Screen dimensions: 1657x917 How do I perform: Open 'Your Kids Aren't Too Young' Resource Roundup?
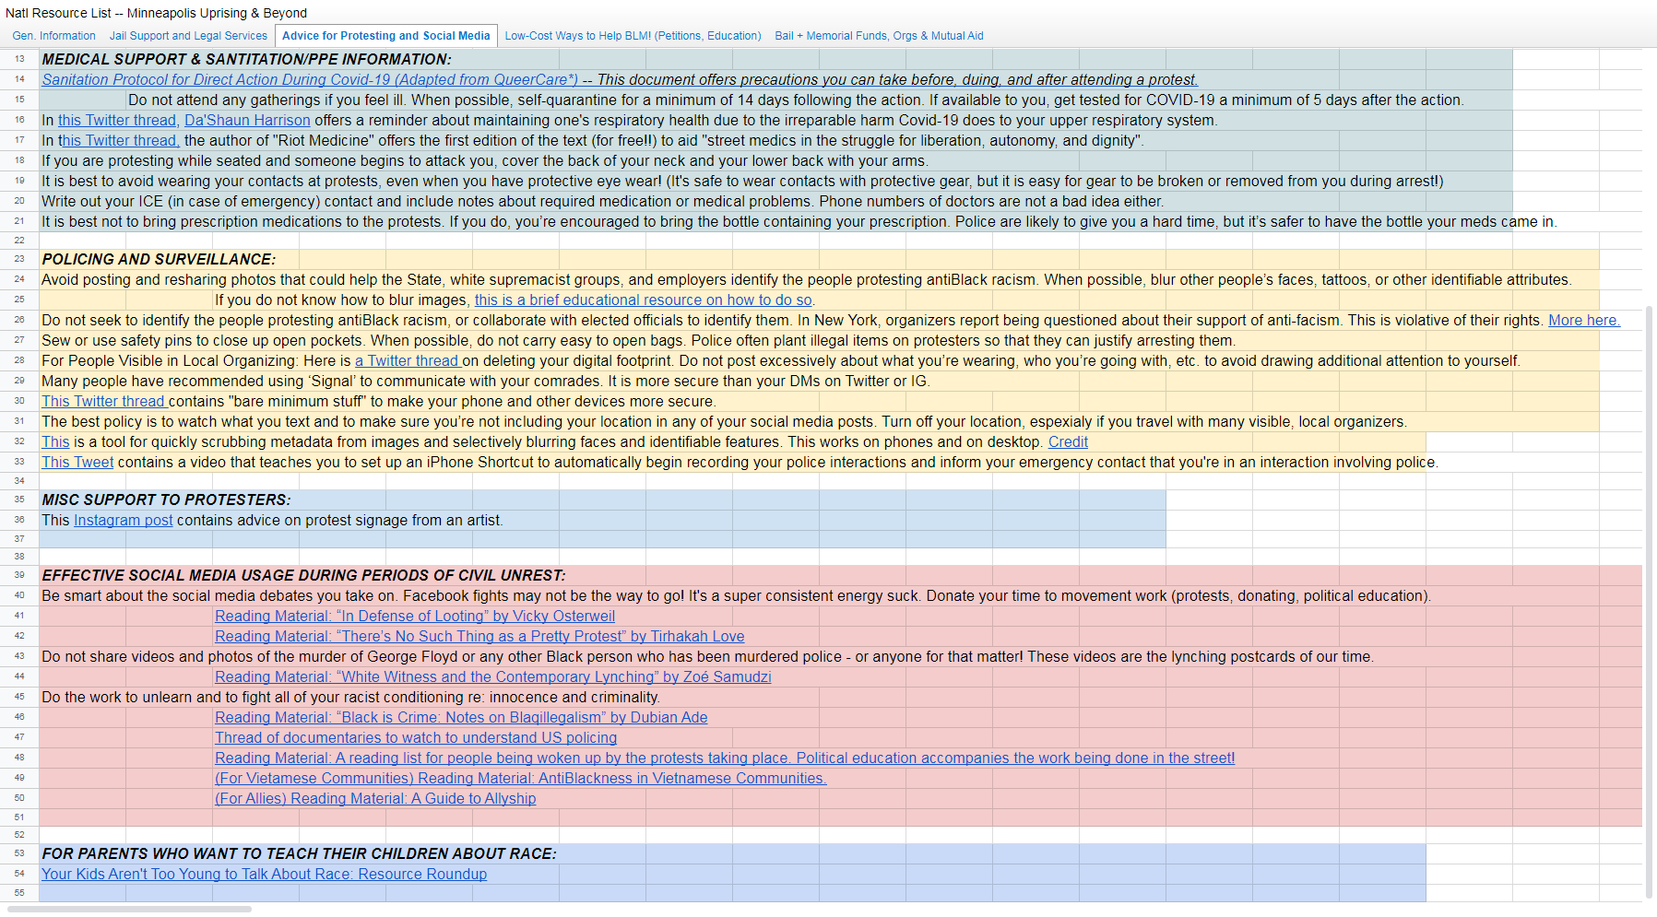pos(264,875)
